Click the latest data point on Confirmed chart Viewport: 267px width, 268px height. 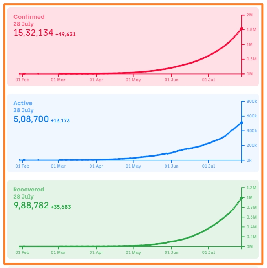coord(241,29)
